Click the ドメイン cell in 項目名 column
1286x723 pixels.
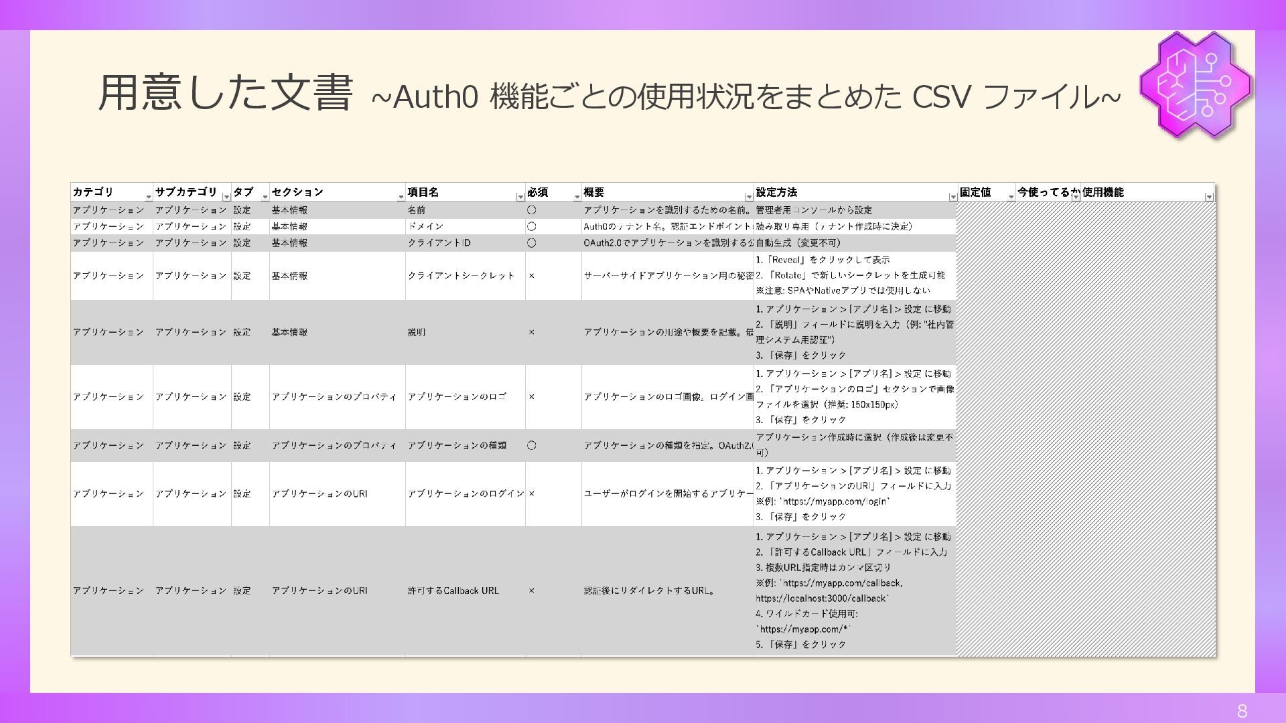426,227
